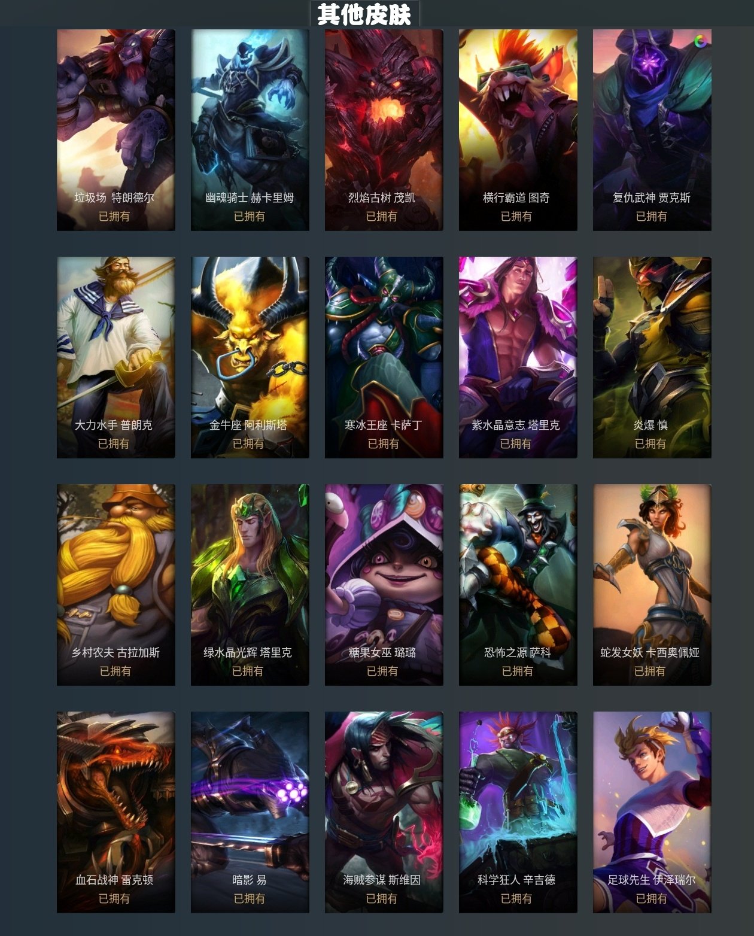This screenshot has width=754, height=936.
Task: View the 横行霸道 图奇 skin
Action: [518, 130]
